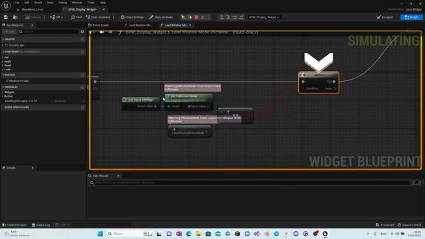This screenshot has height=239, width=425.
Task: Toggle the bSettingsScreens variable visibility eye
Action: coord(83,101)
